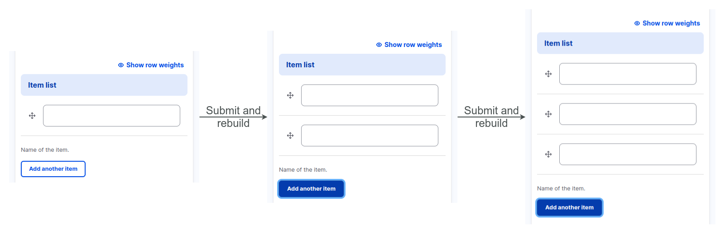
Task: Click the eye icon above the single-item list
Action: 121,65
